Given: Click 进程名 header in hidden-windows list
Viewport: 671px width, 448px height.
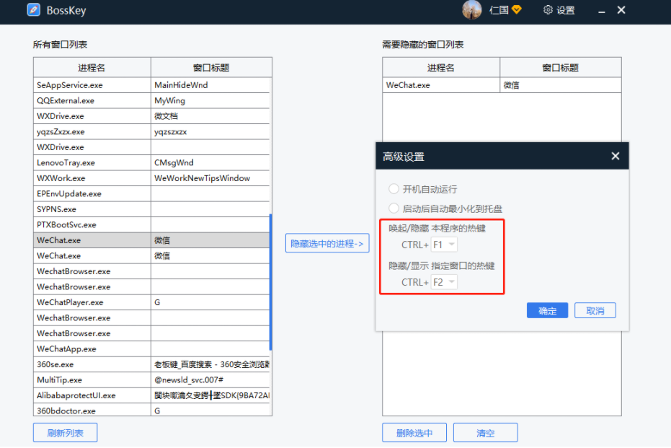Looking at the screenshot, I should [x=441, y=68].
